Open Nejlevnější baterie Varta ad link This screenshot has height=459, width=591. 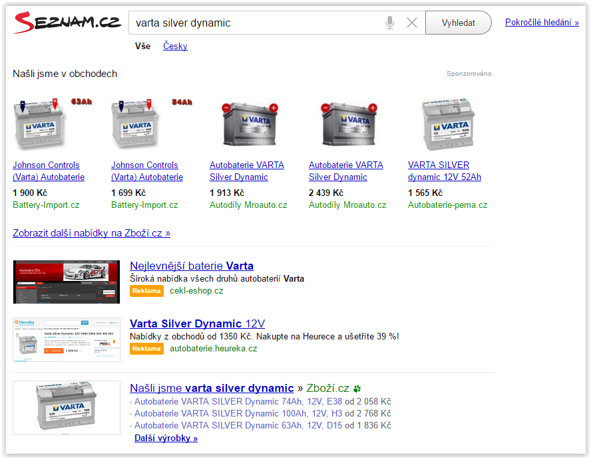pos(192,266)
